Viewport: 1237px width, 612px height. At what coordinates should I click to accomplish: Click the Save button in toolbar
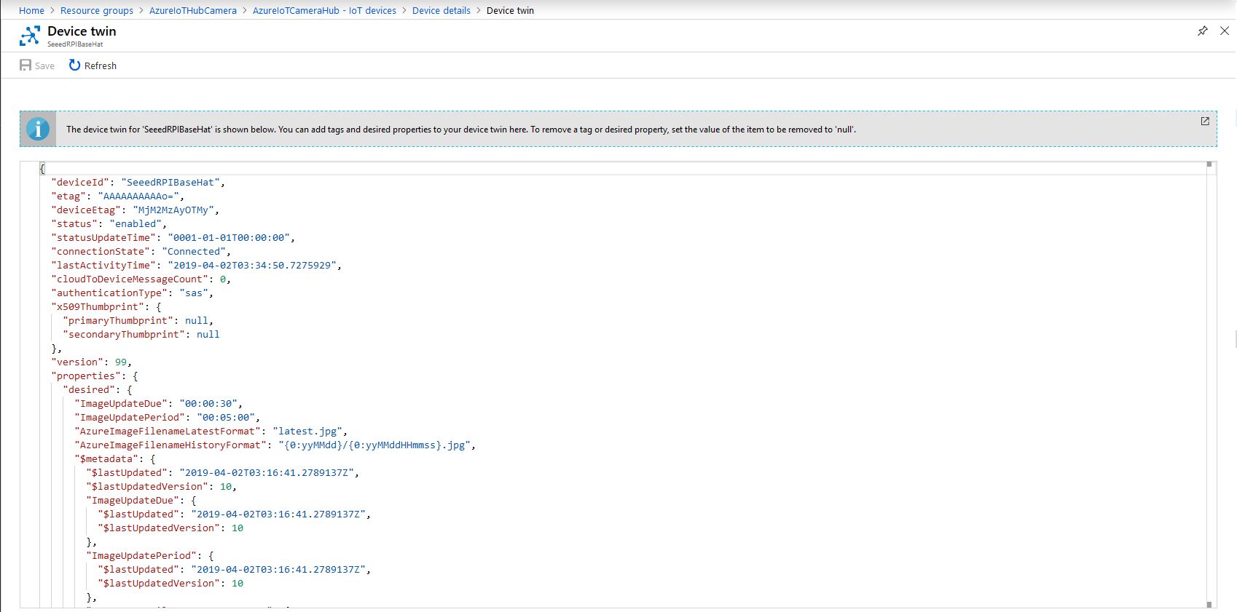37,65
